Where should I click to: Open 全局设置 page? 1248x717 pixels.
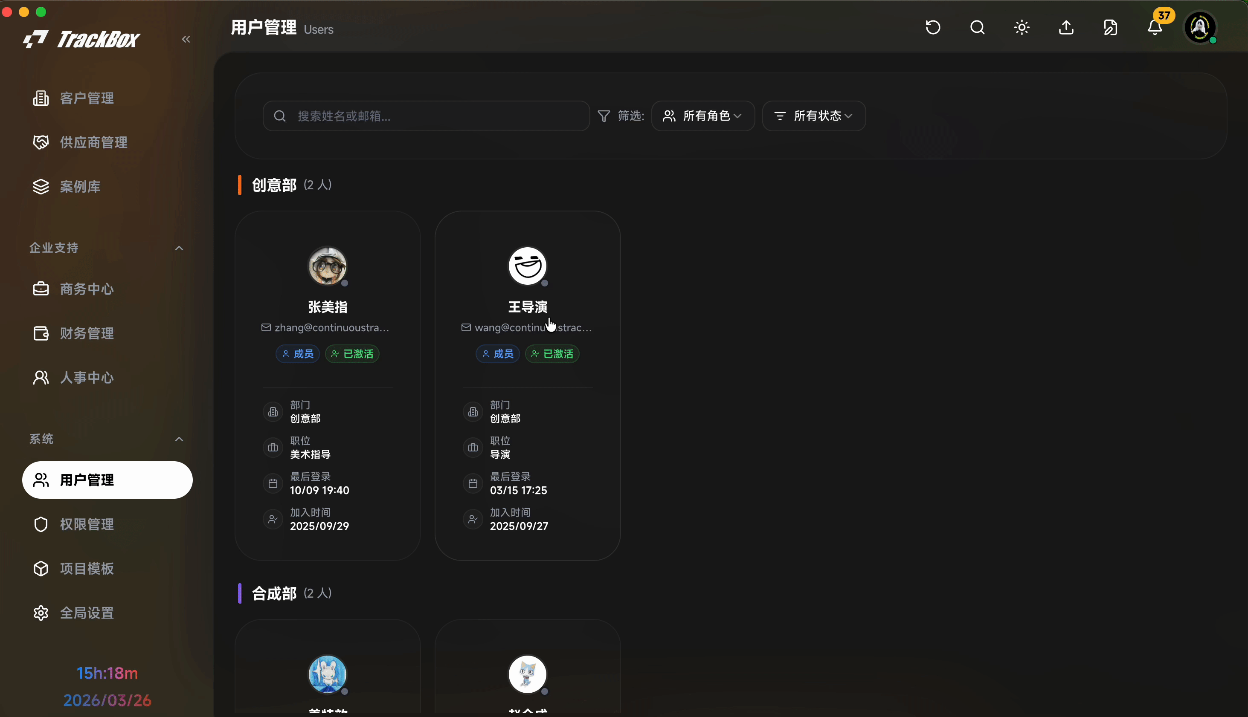pyautogui.click(x=107, y=613)
